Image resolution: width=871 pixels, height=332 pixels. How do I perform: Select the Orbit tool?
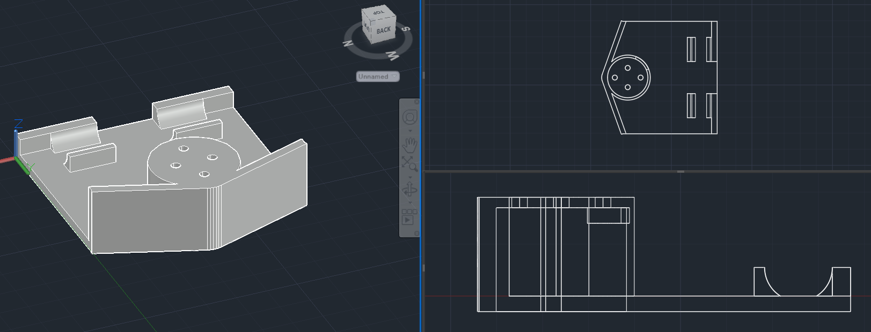(410, 190)
